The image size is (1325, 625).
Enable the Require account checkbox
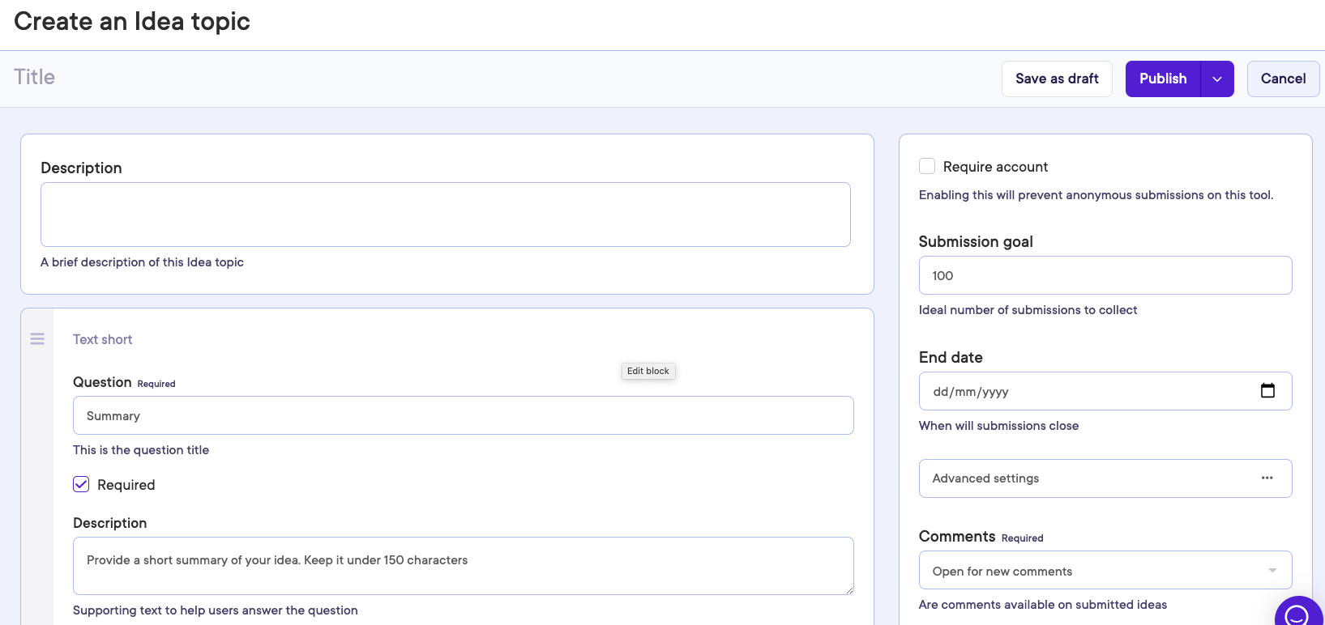(x=927, y=167)
